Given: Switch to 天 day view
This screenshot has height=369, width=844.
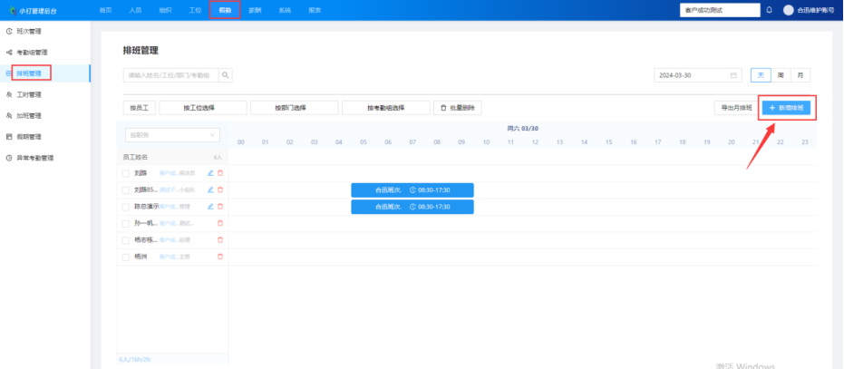Looking at the screenshot, I should pyautogui.click(x=761, y=75).
